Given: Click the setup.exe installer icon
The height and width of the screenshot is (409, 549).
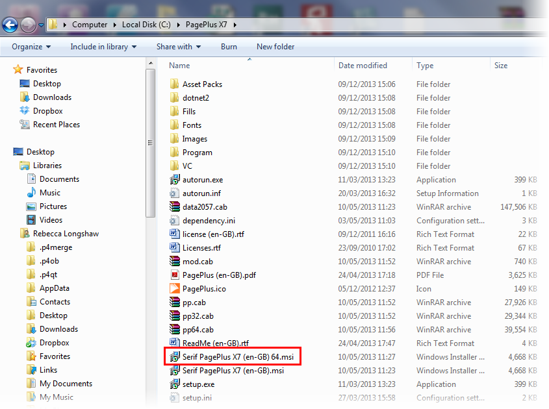Looking at the screenshot, I should (174, 384).
